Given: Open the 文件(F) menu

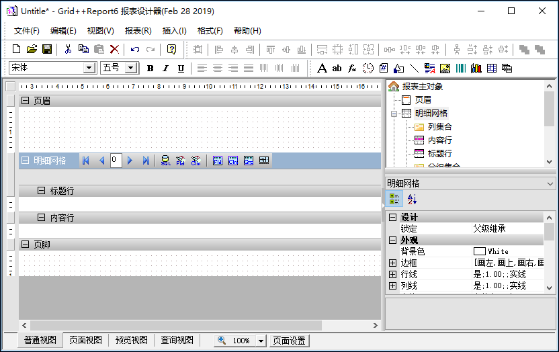Looking at the screenshot, I should [27, 31].
